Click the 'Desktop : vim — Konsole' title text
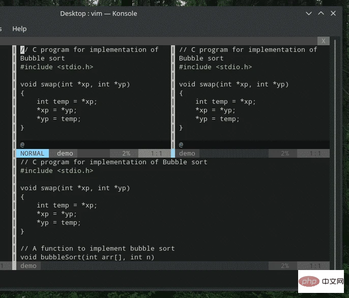Screen dimensions: 349x298 98,13
